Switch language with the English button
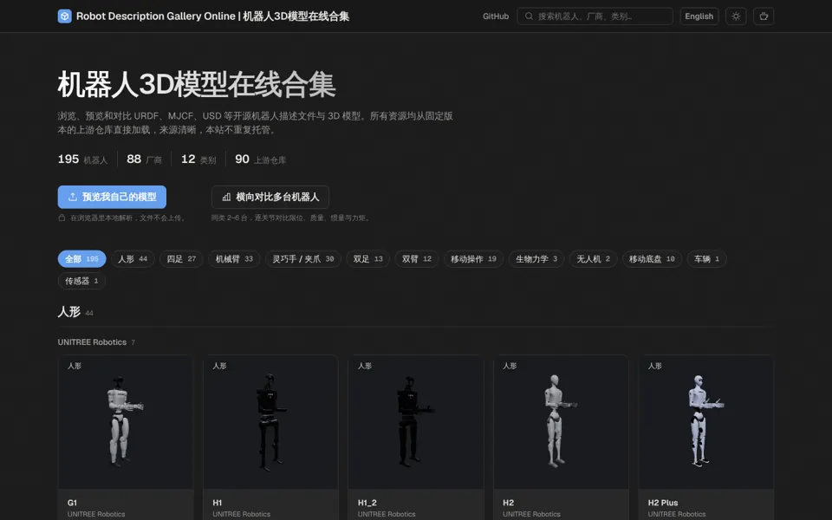This screenshot has width=832, height=520. (x=699, y=16)
